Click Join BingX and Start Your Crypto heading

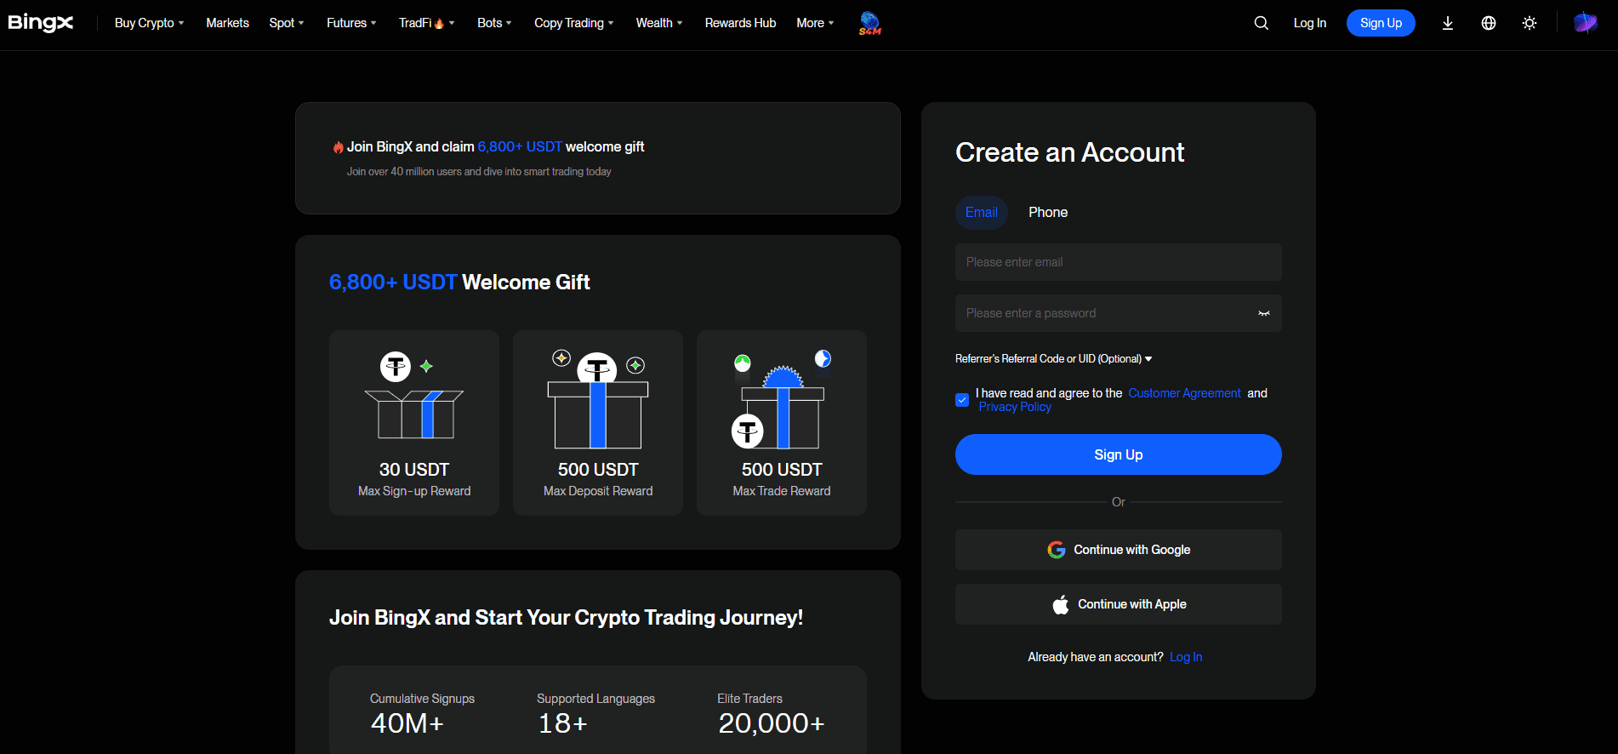click(566, 618)
